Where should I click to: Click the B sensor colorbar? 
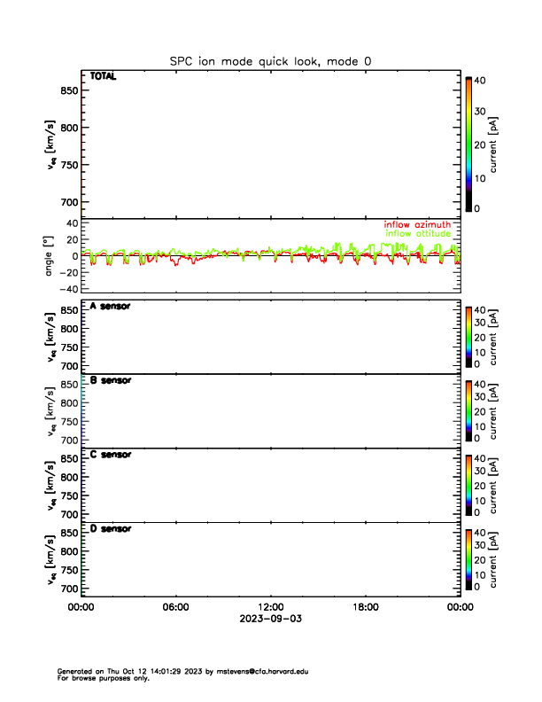click(468, 409)
